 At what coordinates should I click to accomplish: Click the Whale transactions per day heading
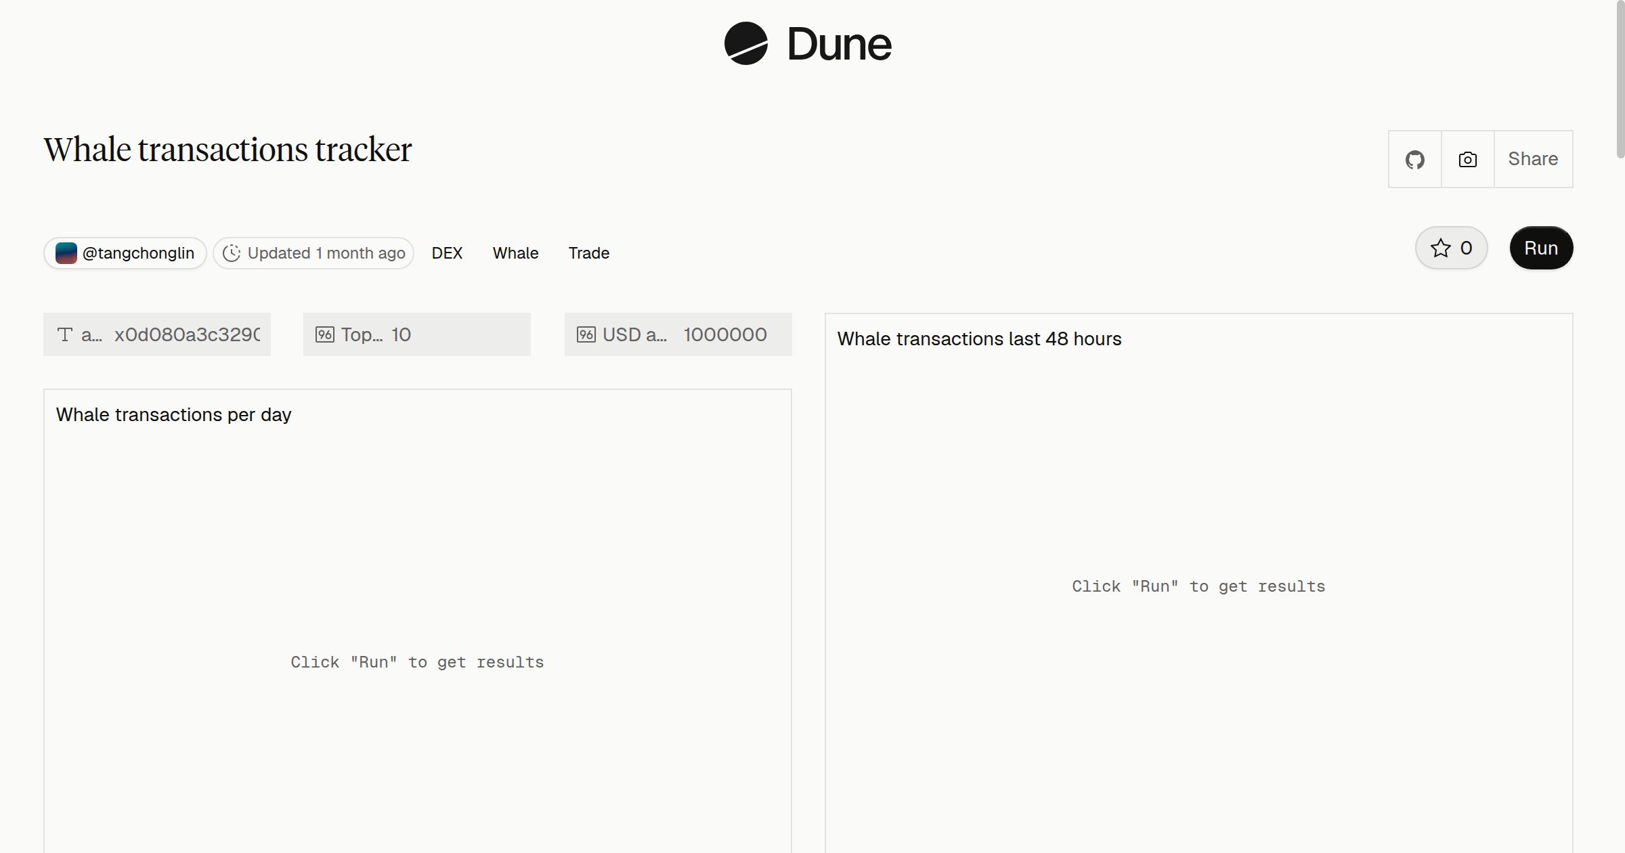(173, 414)
